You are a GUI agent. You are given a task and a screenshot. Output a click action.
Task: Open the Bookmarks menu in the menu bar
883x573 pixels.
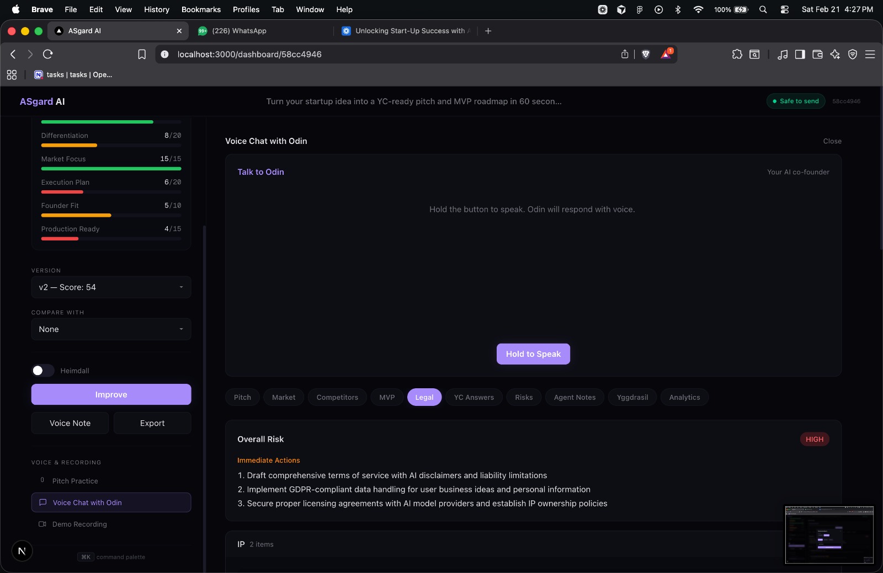pyautogui.click(x=201, y=9)
